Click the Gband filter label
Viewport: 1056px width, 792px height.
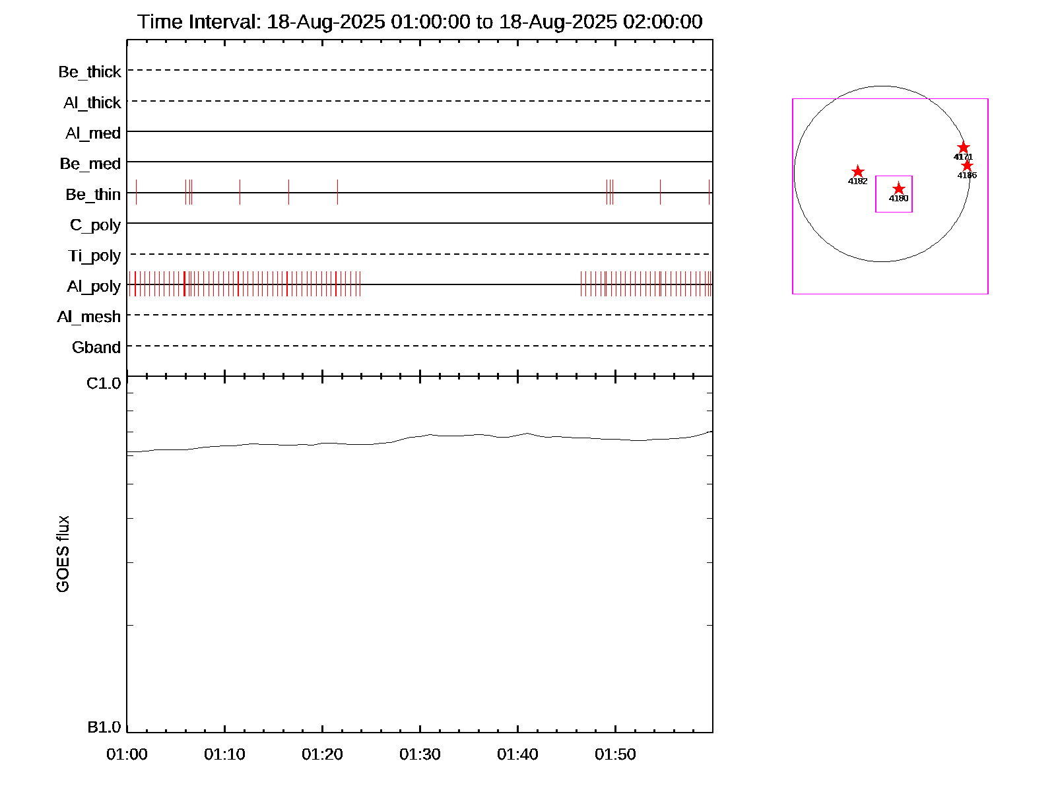[x=96, y=347]
